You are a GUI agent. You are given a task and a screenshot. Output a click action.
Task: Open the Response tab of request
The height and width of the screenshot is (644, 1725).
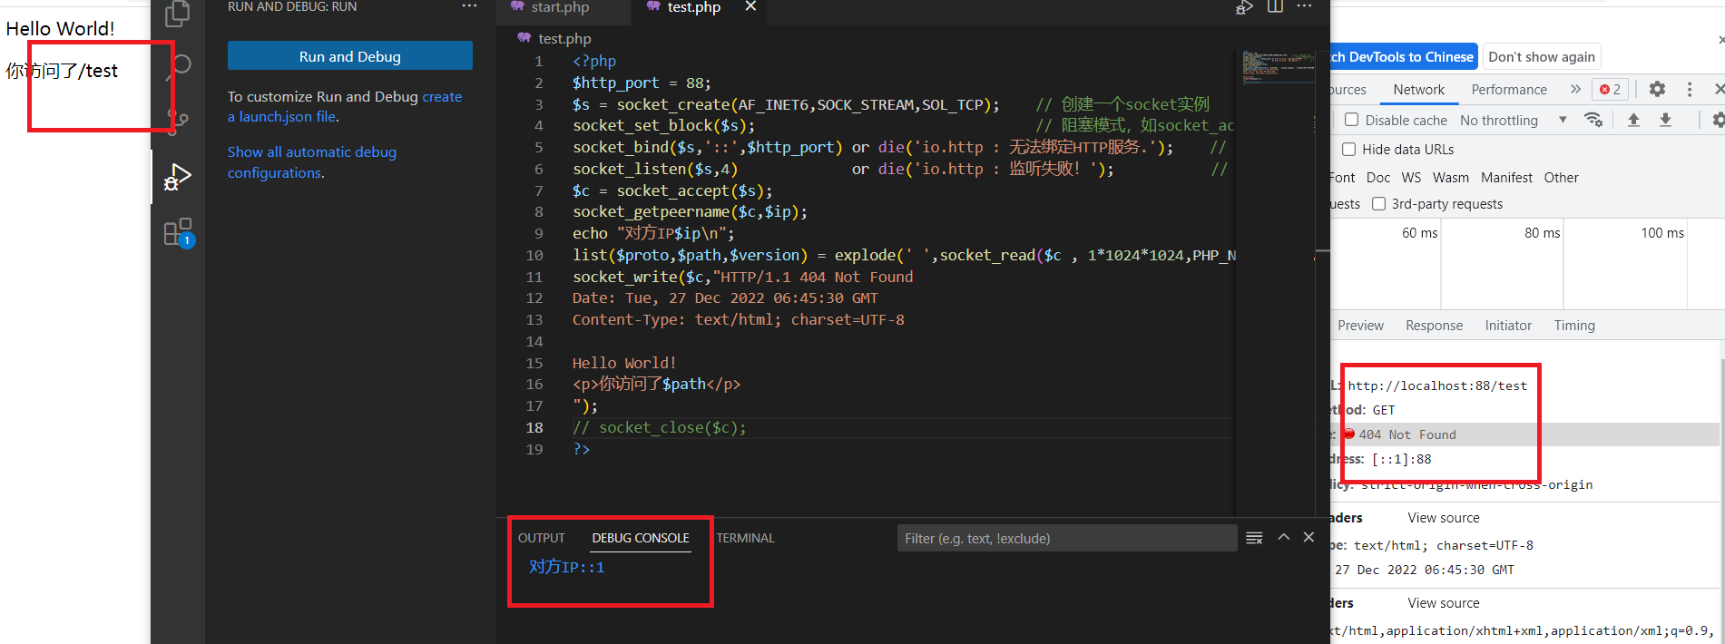(1434, 325)
